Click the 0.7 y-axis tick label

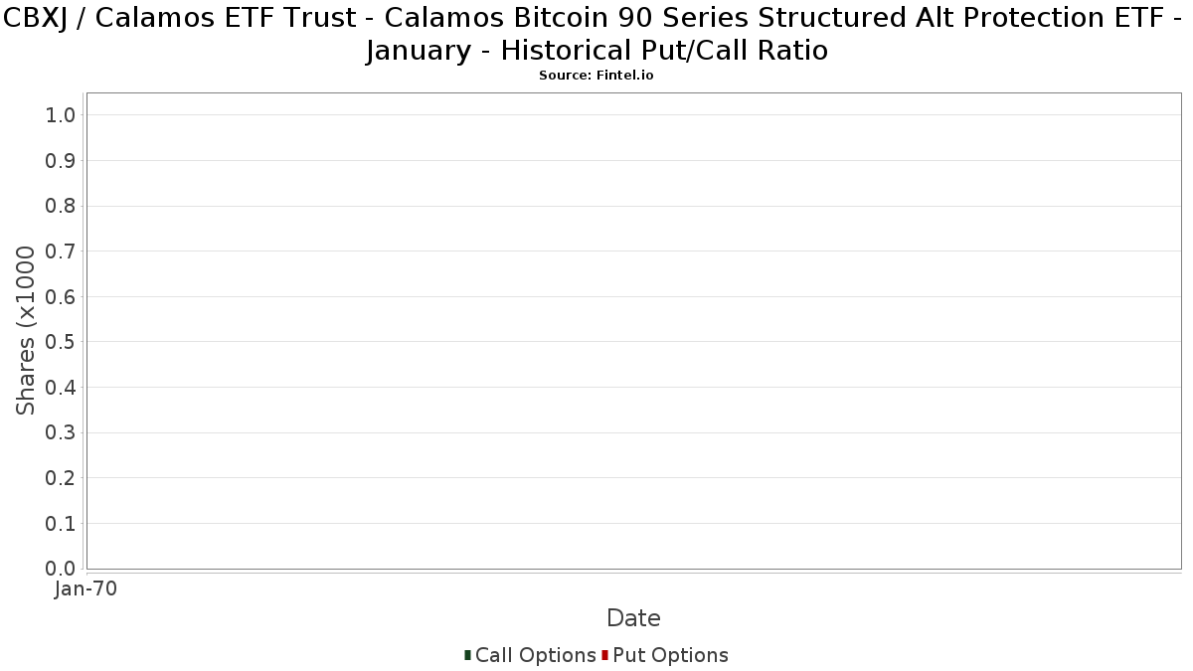[61, 252]
